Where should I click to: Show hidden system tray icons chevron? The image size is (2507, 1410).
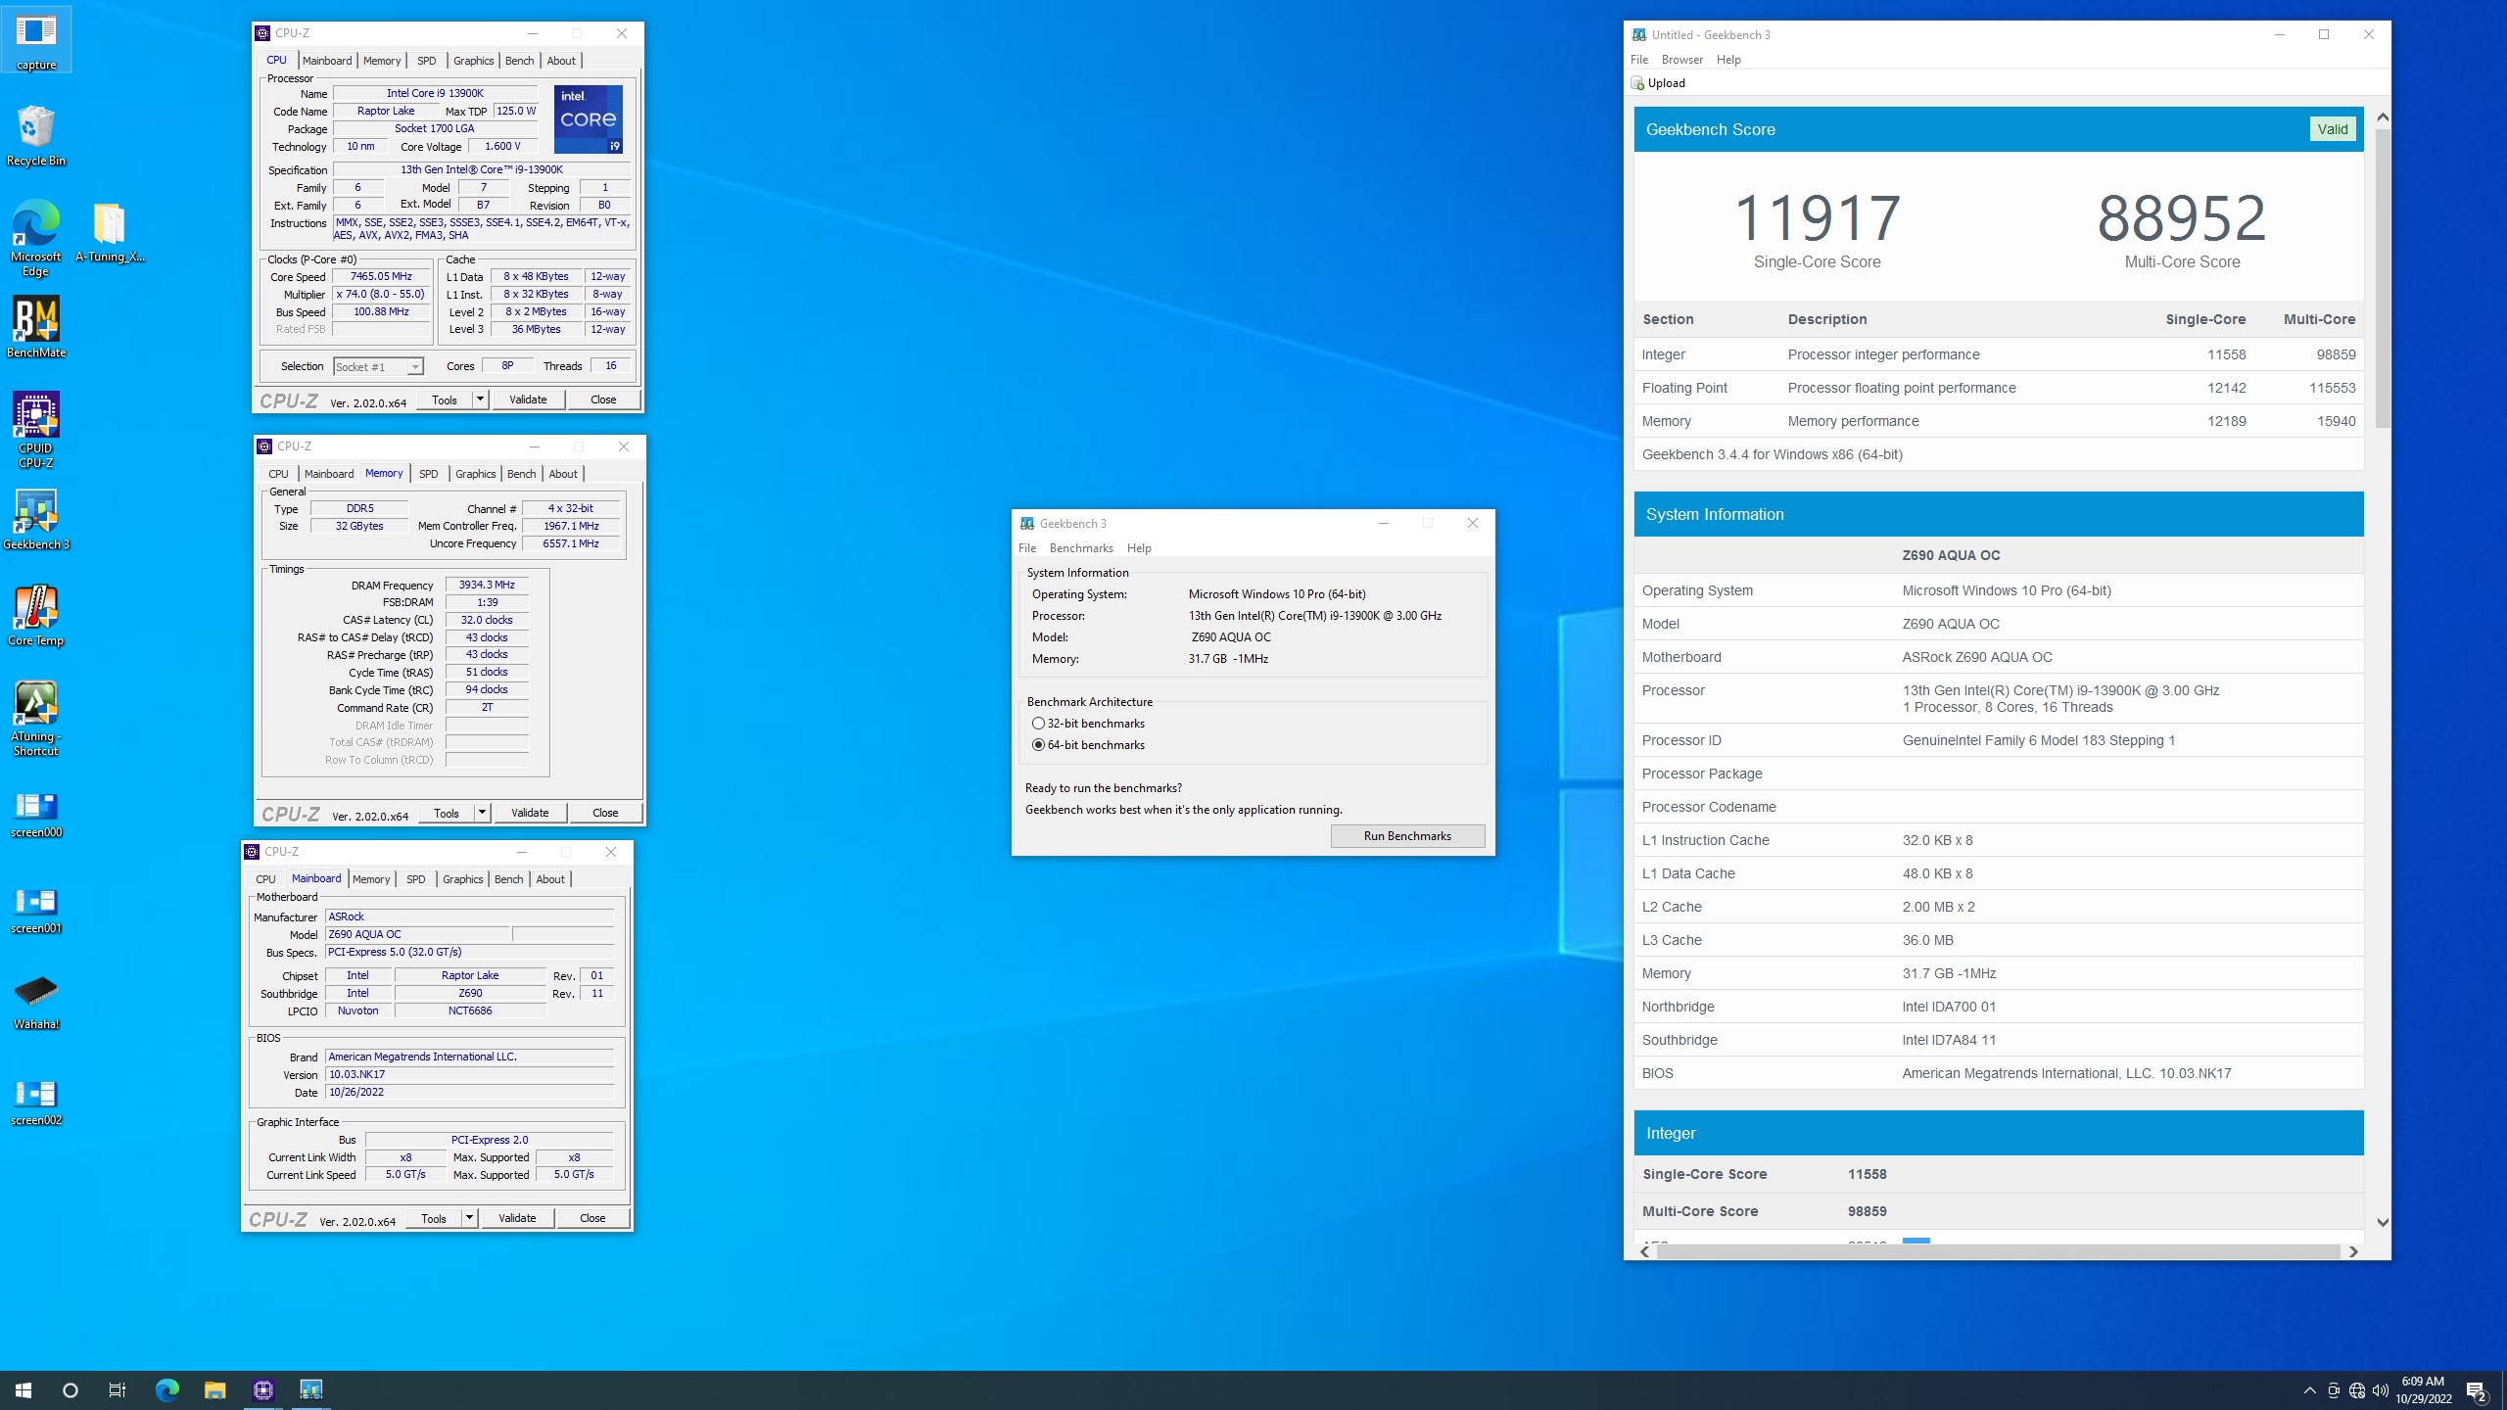(x=2310, y=1390)
